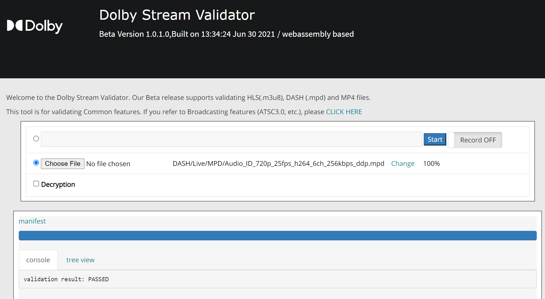The image size is (545, 299).
Task: Click the Change link next to the mpd filename
Action: (x=402, y=163)
